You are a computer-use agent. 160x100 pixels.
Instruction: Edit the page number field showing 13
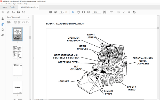61,12
